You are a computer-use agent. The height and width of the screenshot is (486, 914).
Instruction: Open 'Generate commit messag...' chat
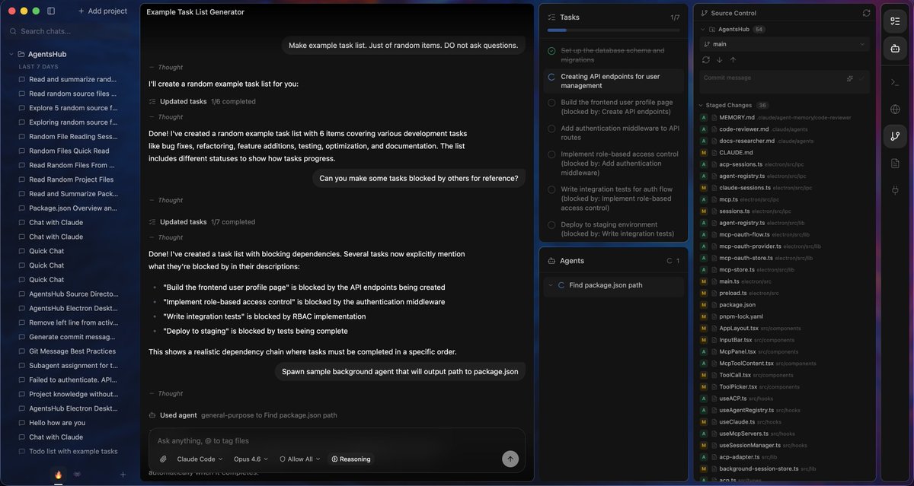(69, 337)
